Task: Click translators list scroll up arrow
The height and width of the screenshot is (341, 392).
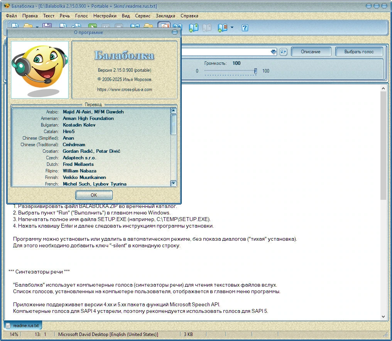Action: [x=173, y=111]
